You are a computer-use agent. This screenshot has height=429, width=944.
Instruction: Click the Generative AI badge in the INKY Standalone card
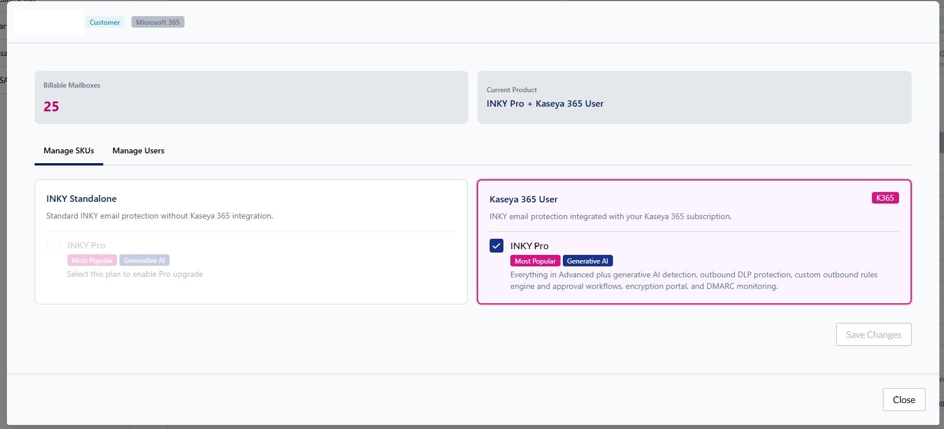pyautogui.click(x=144, y=261)
